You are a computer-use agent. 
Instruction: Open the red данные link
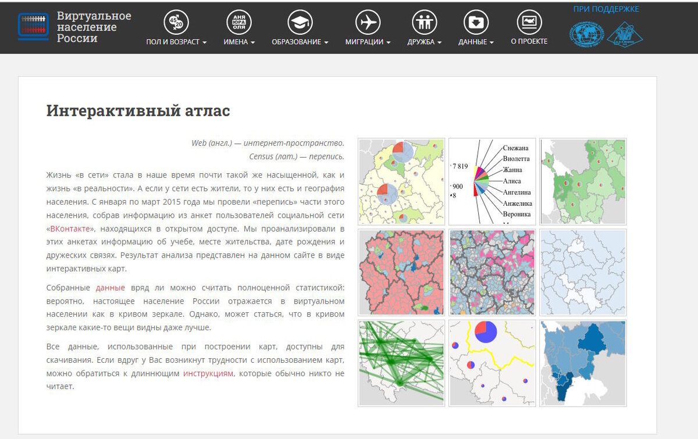(111, 287)
